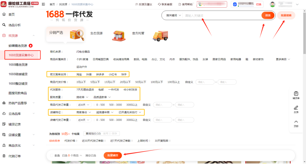Screen dimensions: 306x164
Task: Click the 清空已选 link
Action: 91,156
